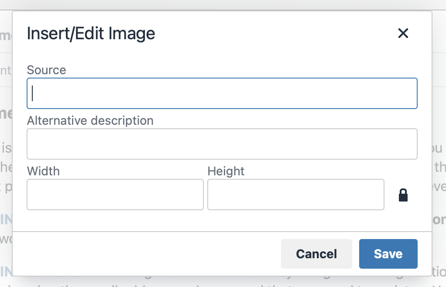The width and height of the screenshot is (446, 287).
Task: Focus the Alternative description text box
Action: click(x=222, y=144)
